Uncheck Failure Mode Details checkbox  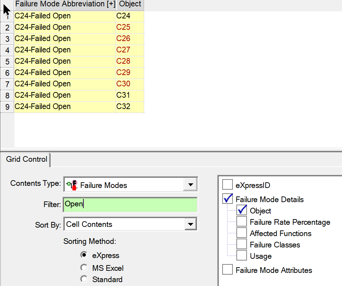228,199
